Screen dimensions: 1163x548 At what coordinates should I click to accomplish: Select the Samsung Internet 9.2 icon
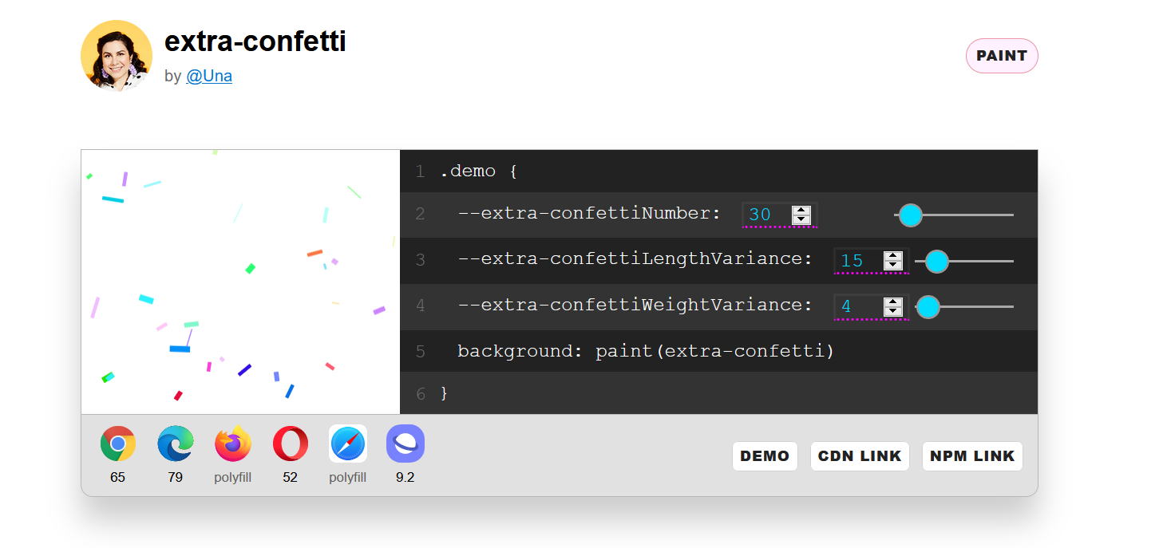pos(405,444)
